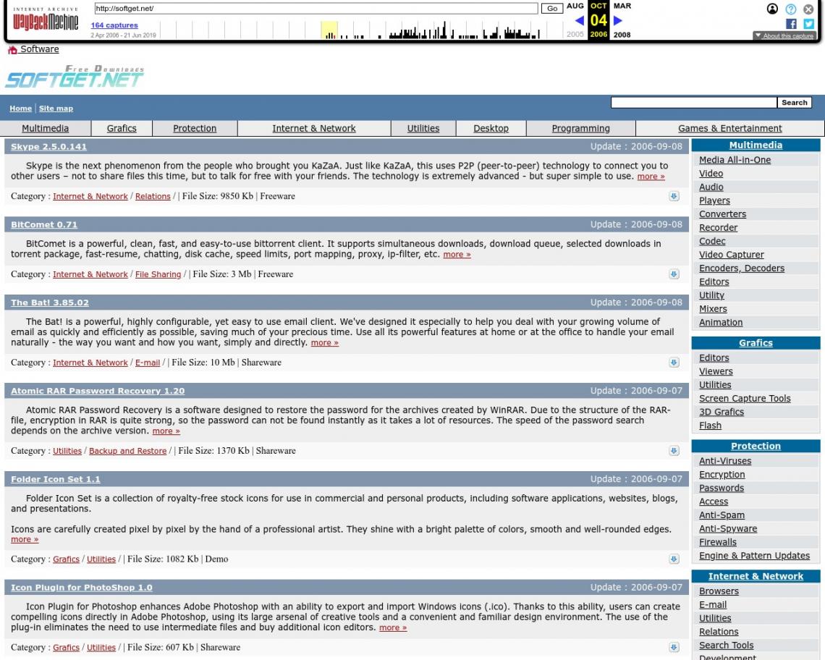This screenshot has height=660, width=825.
Task: Open Multimedia sidebar heading
Action: point(756,145)
